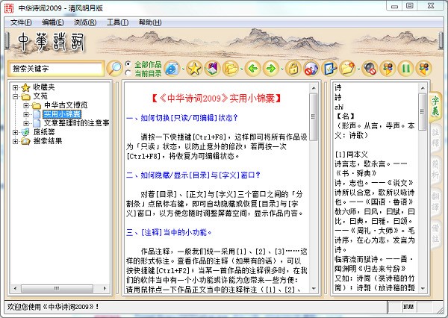Click heading 二、如何隐藏/显示[目录]与[字义]窗口?

[x=193, y=175]
